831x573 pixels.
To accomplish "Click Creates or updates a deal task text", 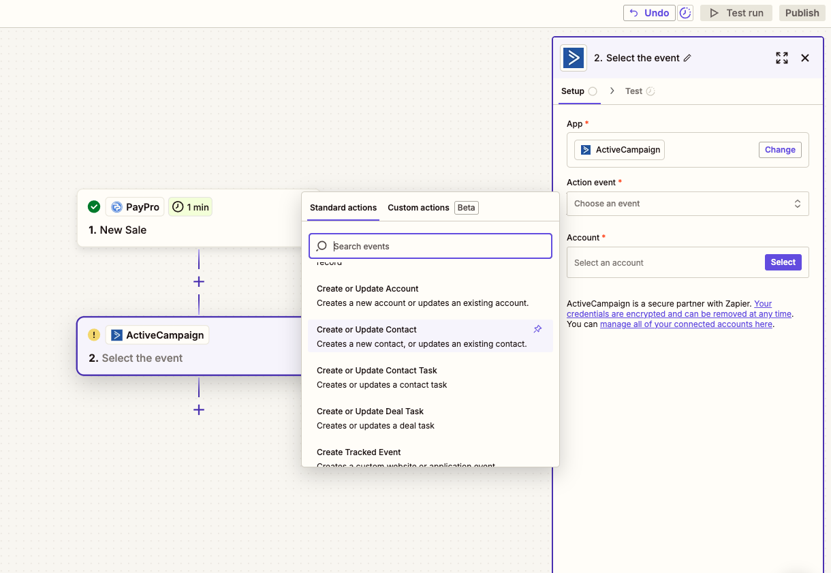I will click(375, 426).
